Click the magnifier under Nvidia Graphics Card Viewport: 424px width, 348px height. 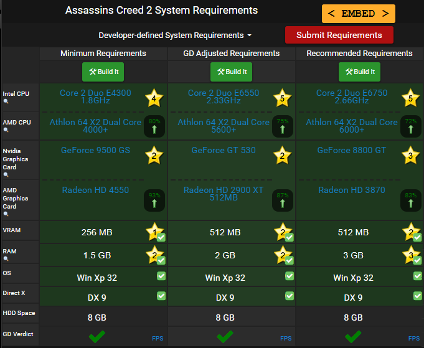click(6, 175)
